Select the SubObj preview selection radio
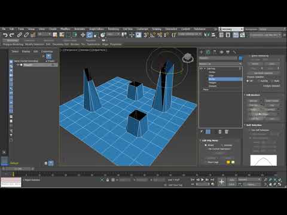The height and width of the screenshot is (215, 287). coord(259,81)
